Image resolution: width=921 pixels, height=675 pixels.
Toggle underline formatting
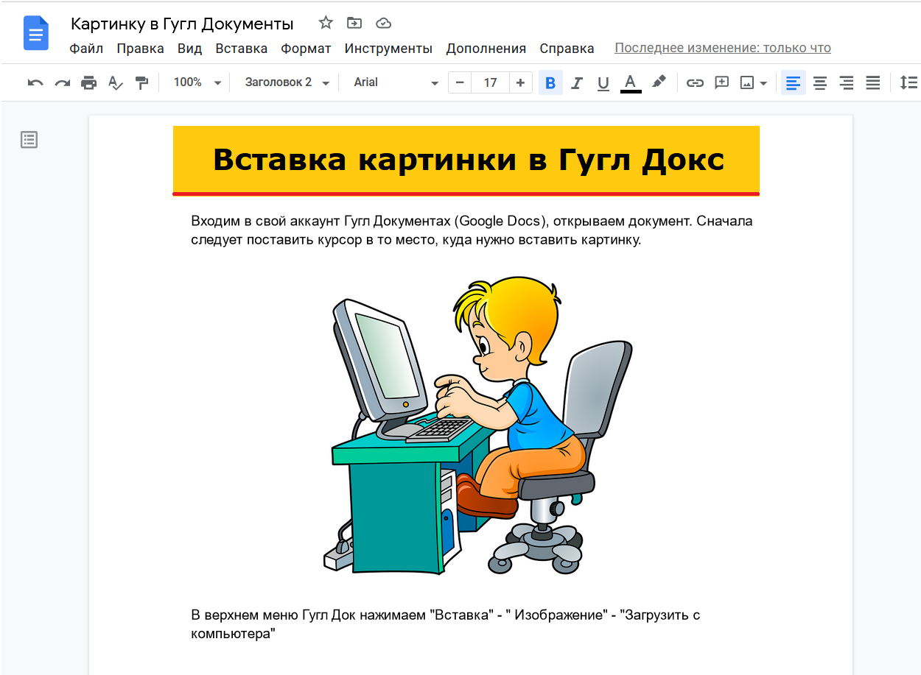pyautogui.click(x=603, y=82)
